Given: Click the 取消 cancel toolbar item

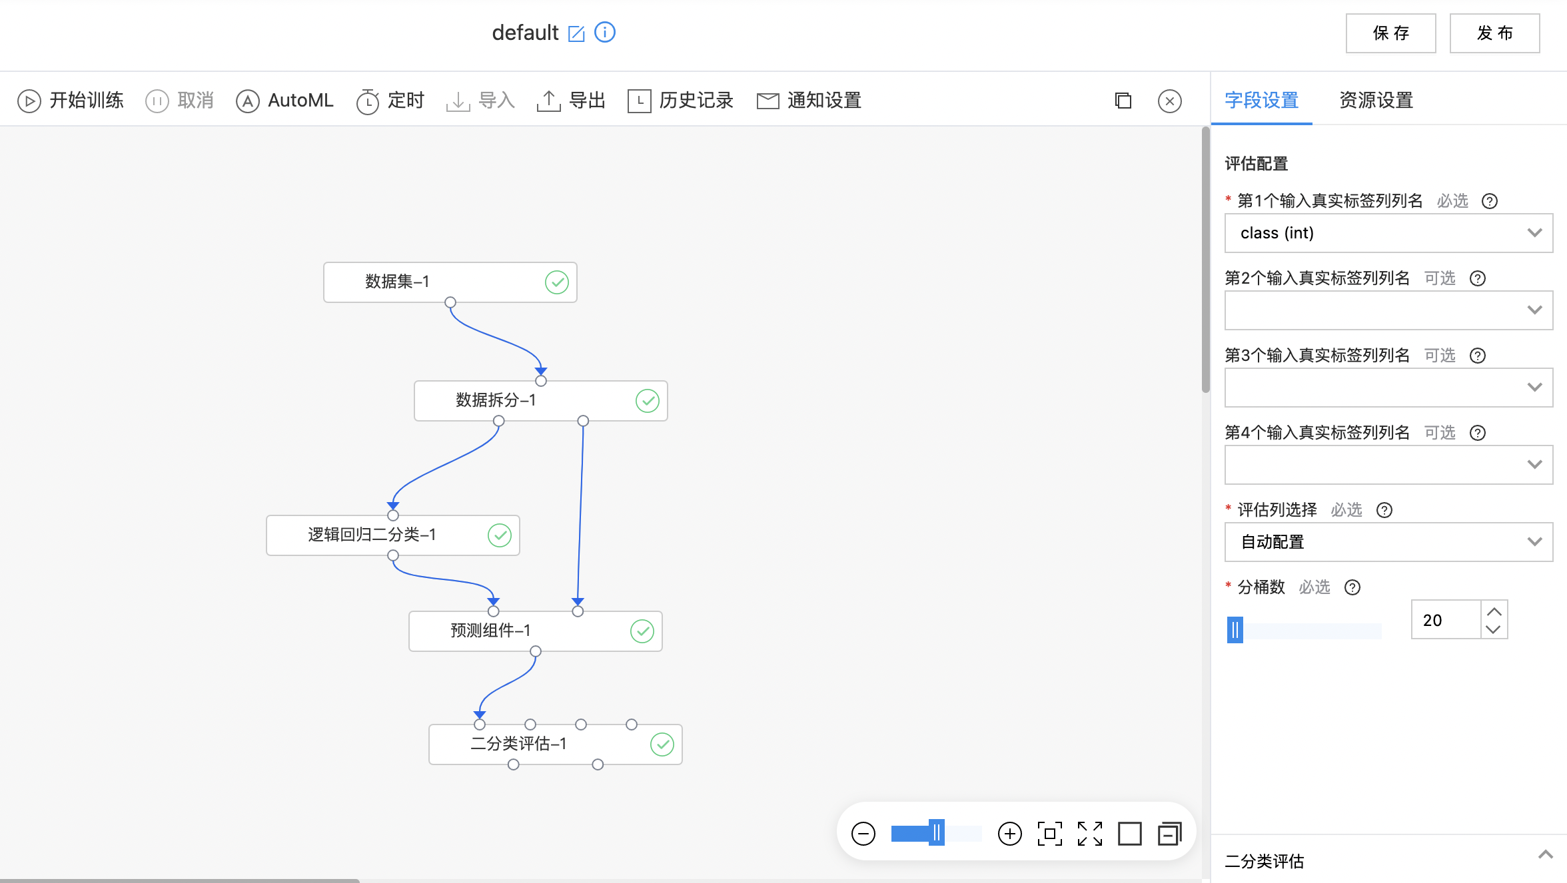Looking at the screenshot, I should (x=180, y=101).
